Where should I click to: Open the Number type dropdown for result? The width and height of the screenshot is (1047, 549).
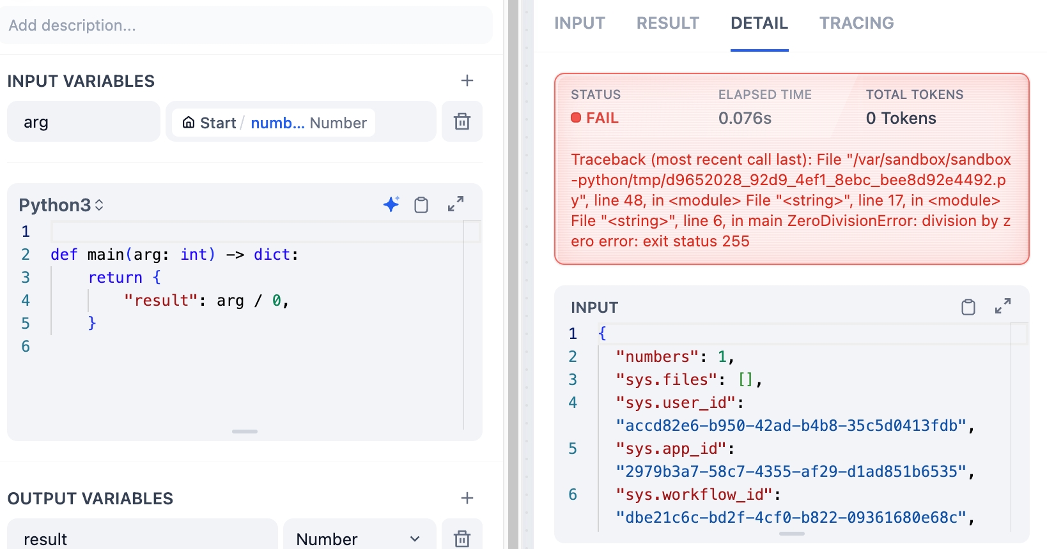[359, 538]
